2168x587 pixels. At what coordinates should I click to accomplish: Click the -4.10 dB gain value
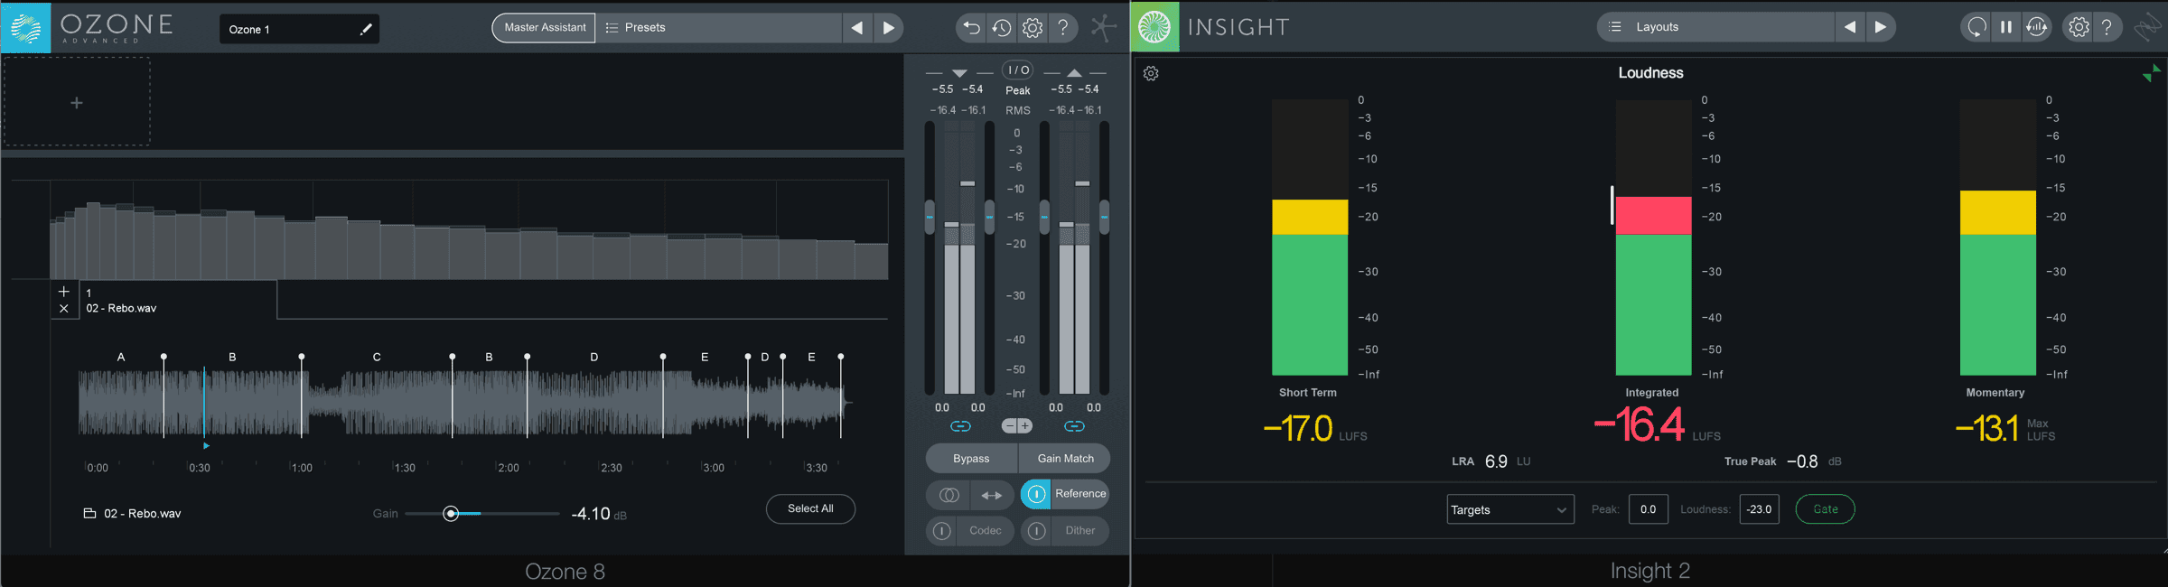[591, 514]
